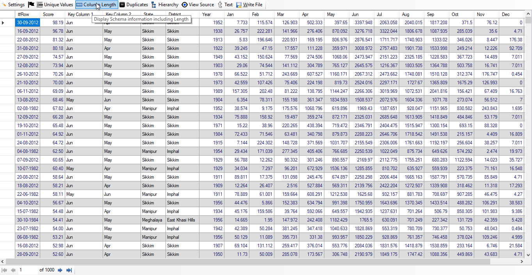Click Write File to save data

point(249,5)
